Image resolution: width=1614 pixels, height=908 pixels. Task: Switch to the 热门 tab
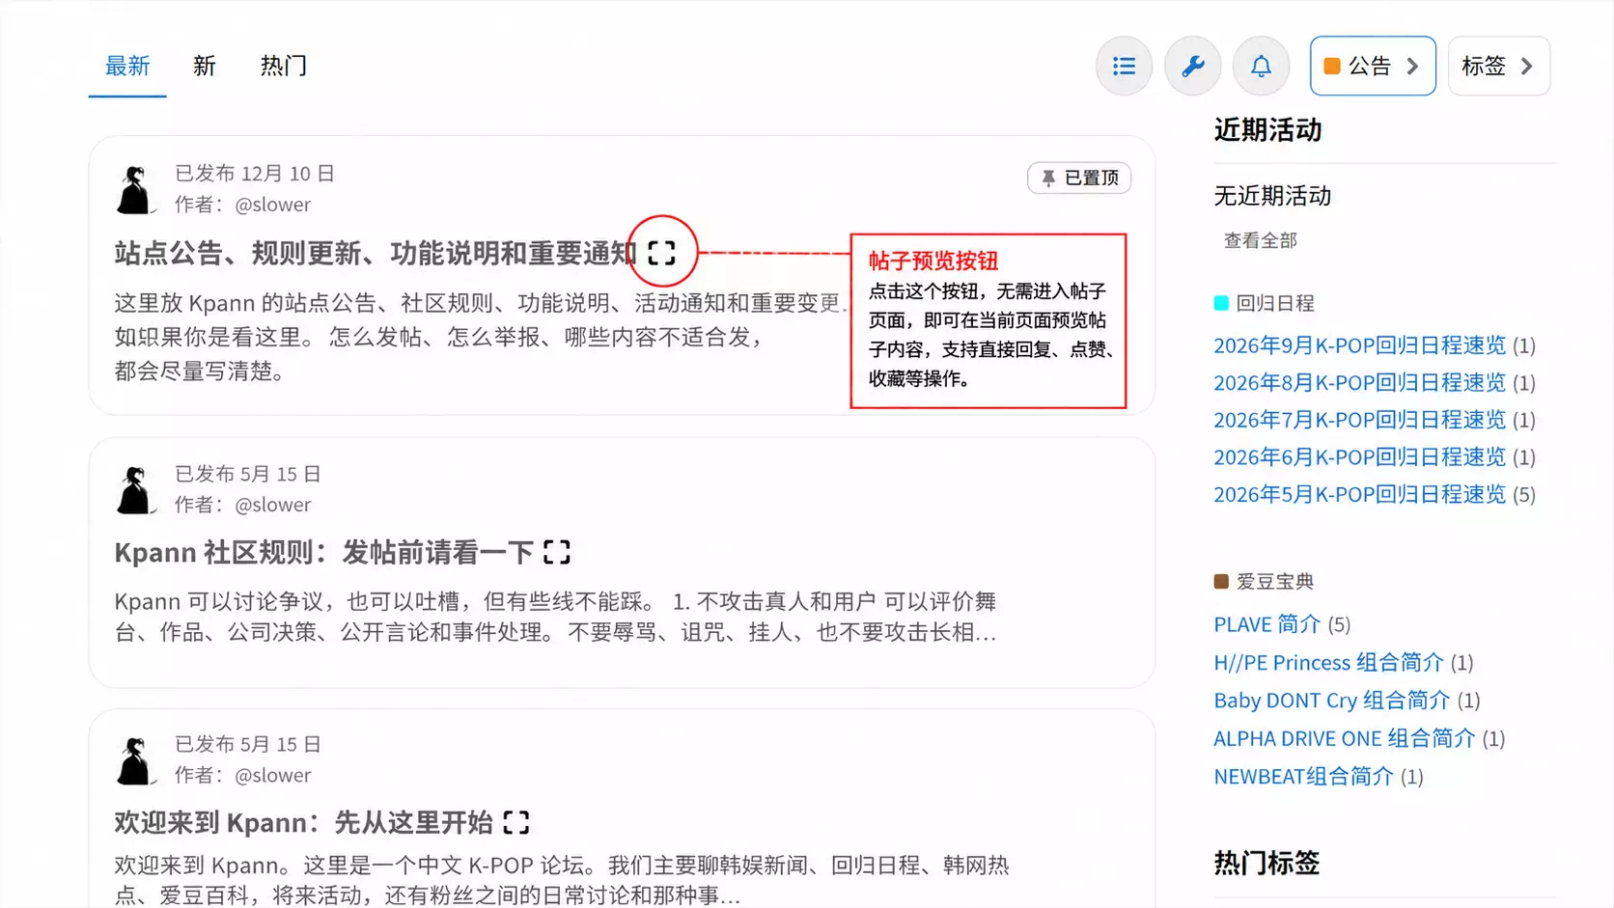coord(284,66)
